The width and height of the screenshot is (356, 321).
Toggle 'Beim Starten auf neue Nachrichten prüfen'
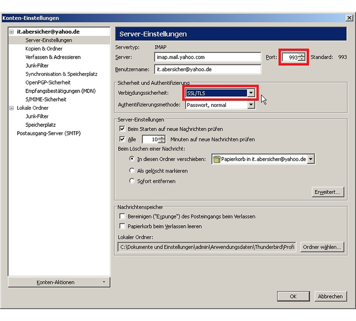coord(122,129)
